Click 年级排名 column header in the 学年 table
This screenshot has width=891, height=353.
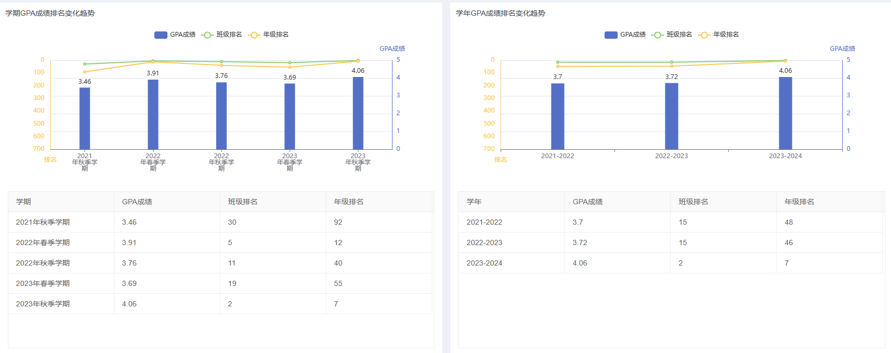[799, 202]
